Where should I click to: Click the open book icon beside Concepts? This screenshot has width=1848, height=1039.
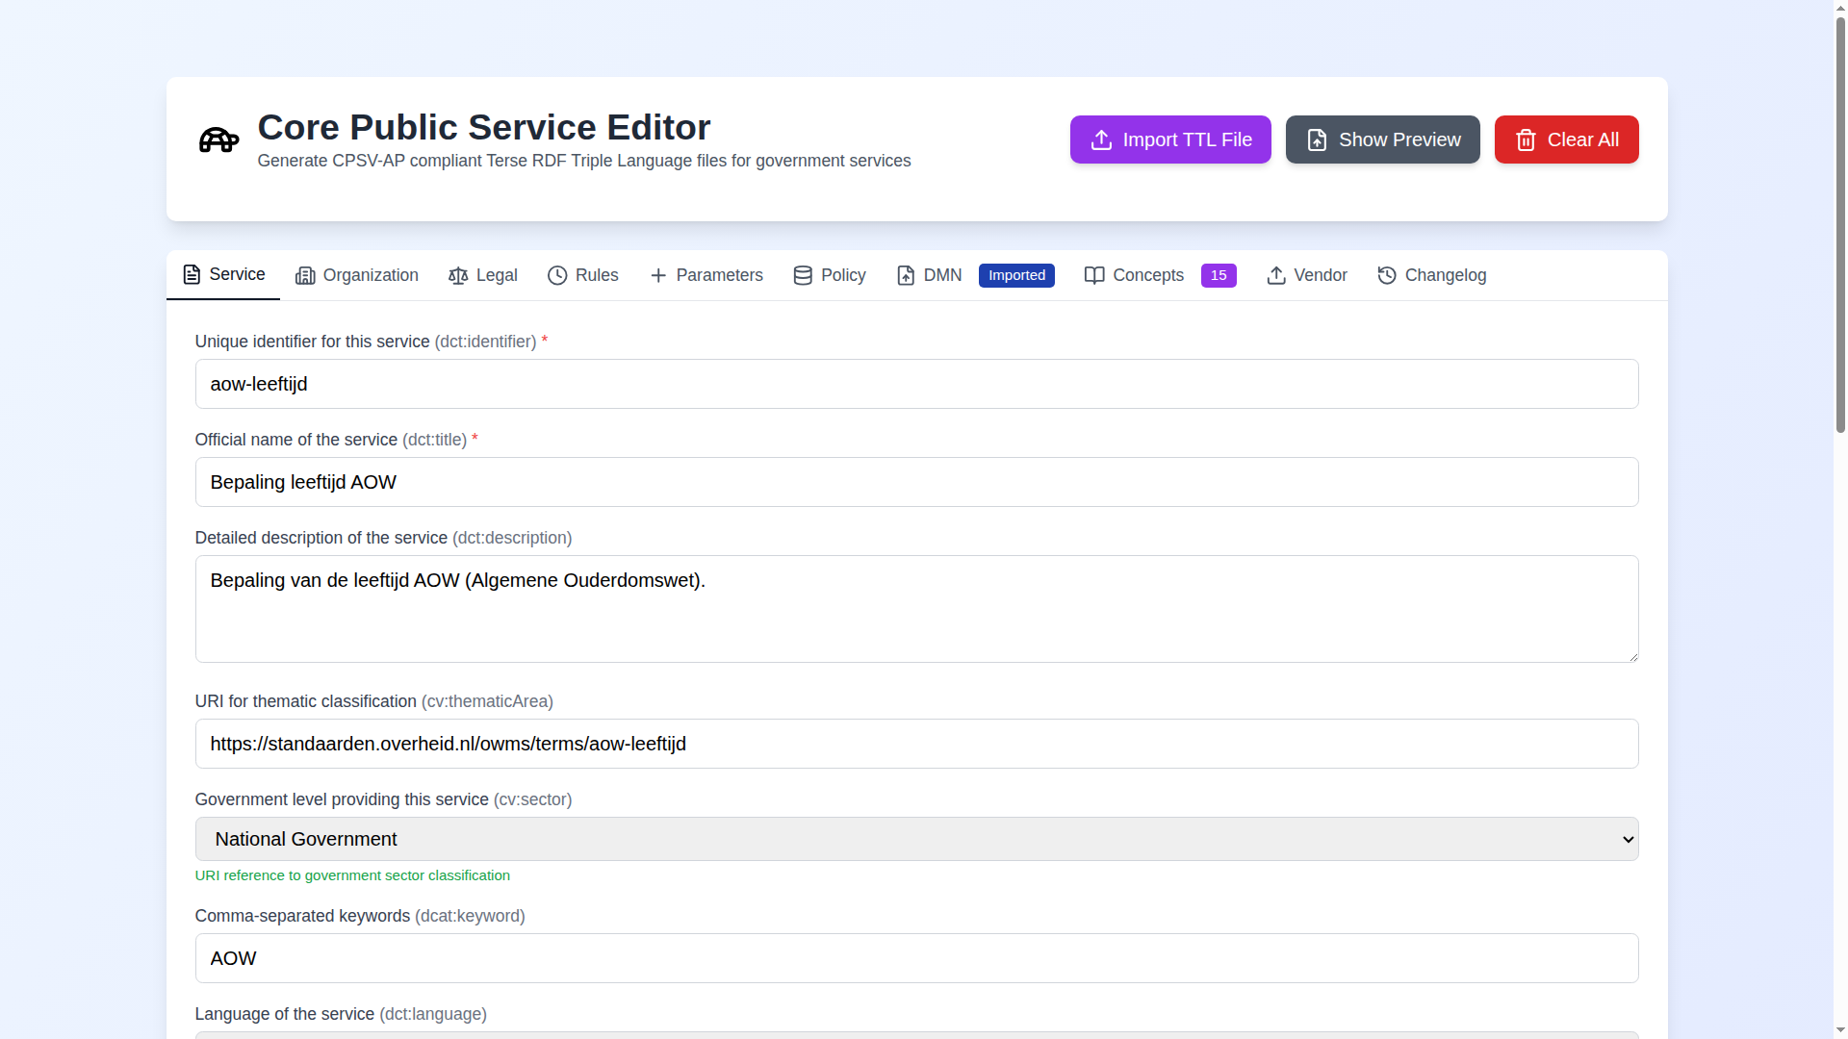(x=1094, y=275)
